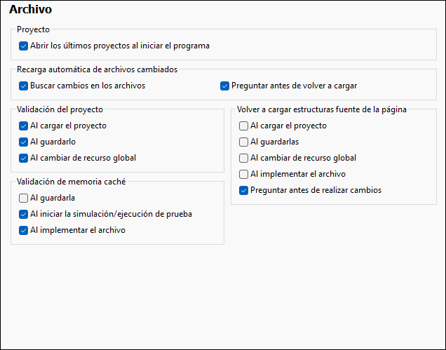The width and height of the screenshot is (446, 350).
Task: Click 'Volver a cargar estructuras fuente' group title
Action: click(x=322, y=109)
